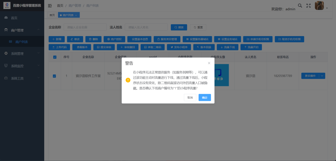This screenshot has width=336, height=161.
Task: Click 设置基本信息 toolbar button
Action: (x=139, y=39)
